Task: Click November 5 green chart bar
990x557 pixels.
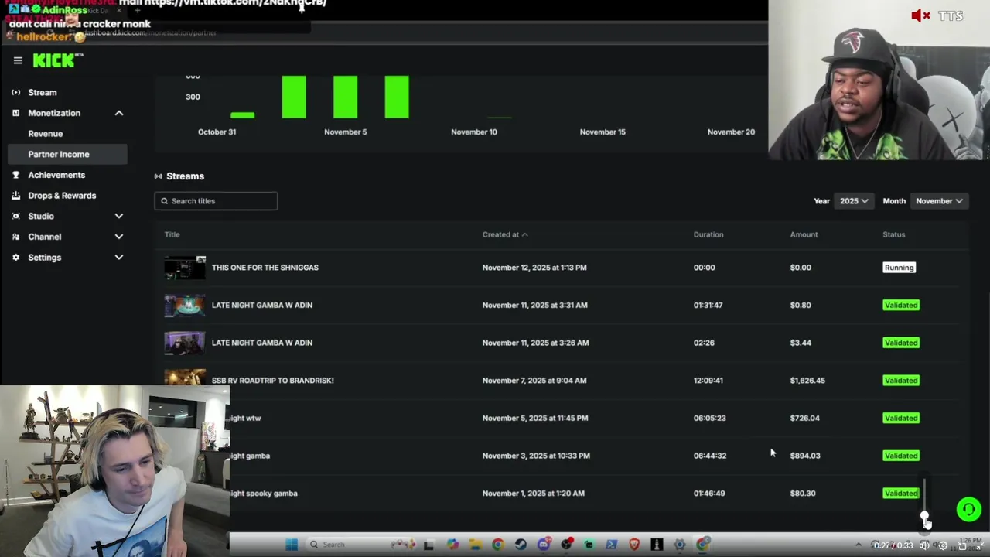Action: (345, 97)
